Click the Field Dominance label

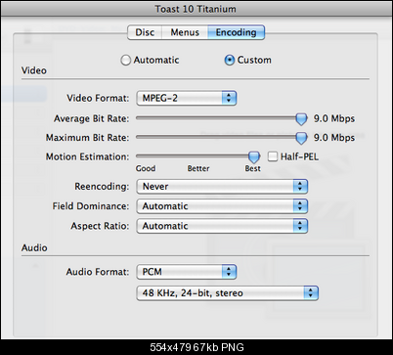(91, 206)
